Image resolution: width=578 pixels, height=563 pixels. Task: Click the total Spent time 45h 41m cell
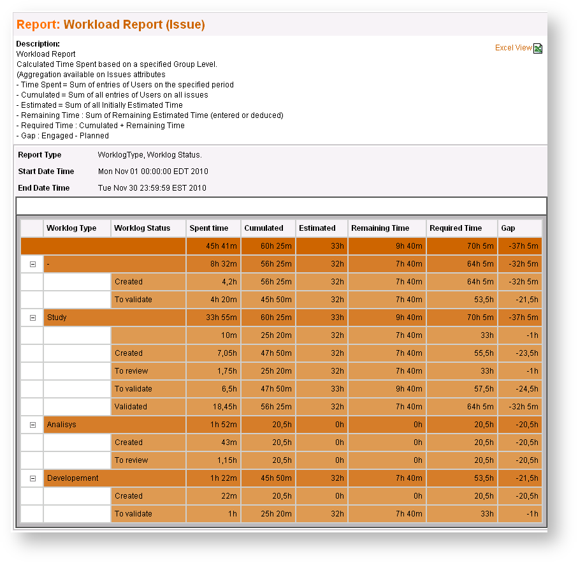[x=213, y=246]
